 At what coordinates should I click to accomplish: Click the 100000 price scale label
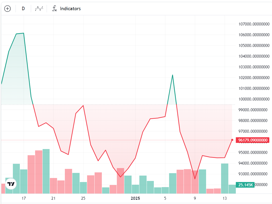(254, 99)
